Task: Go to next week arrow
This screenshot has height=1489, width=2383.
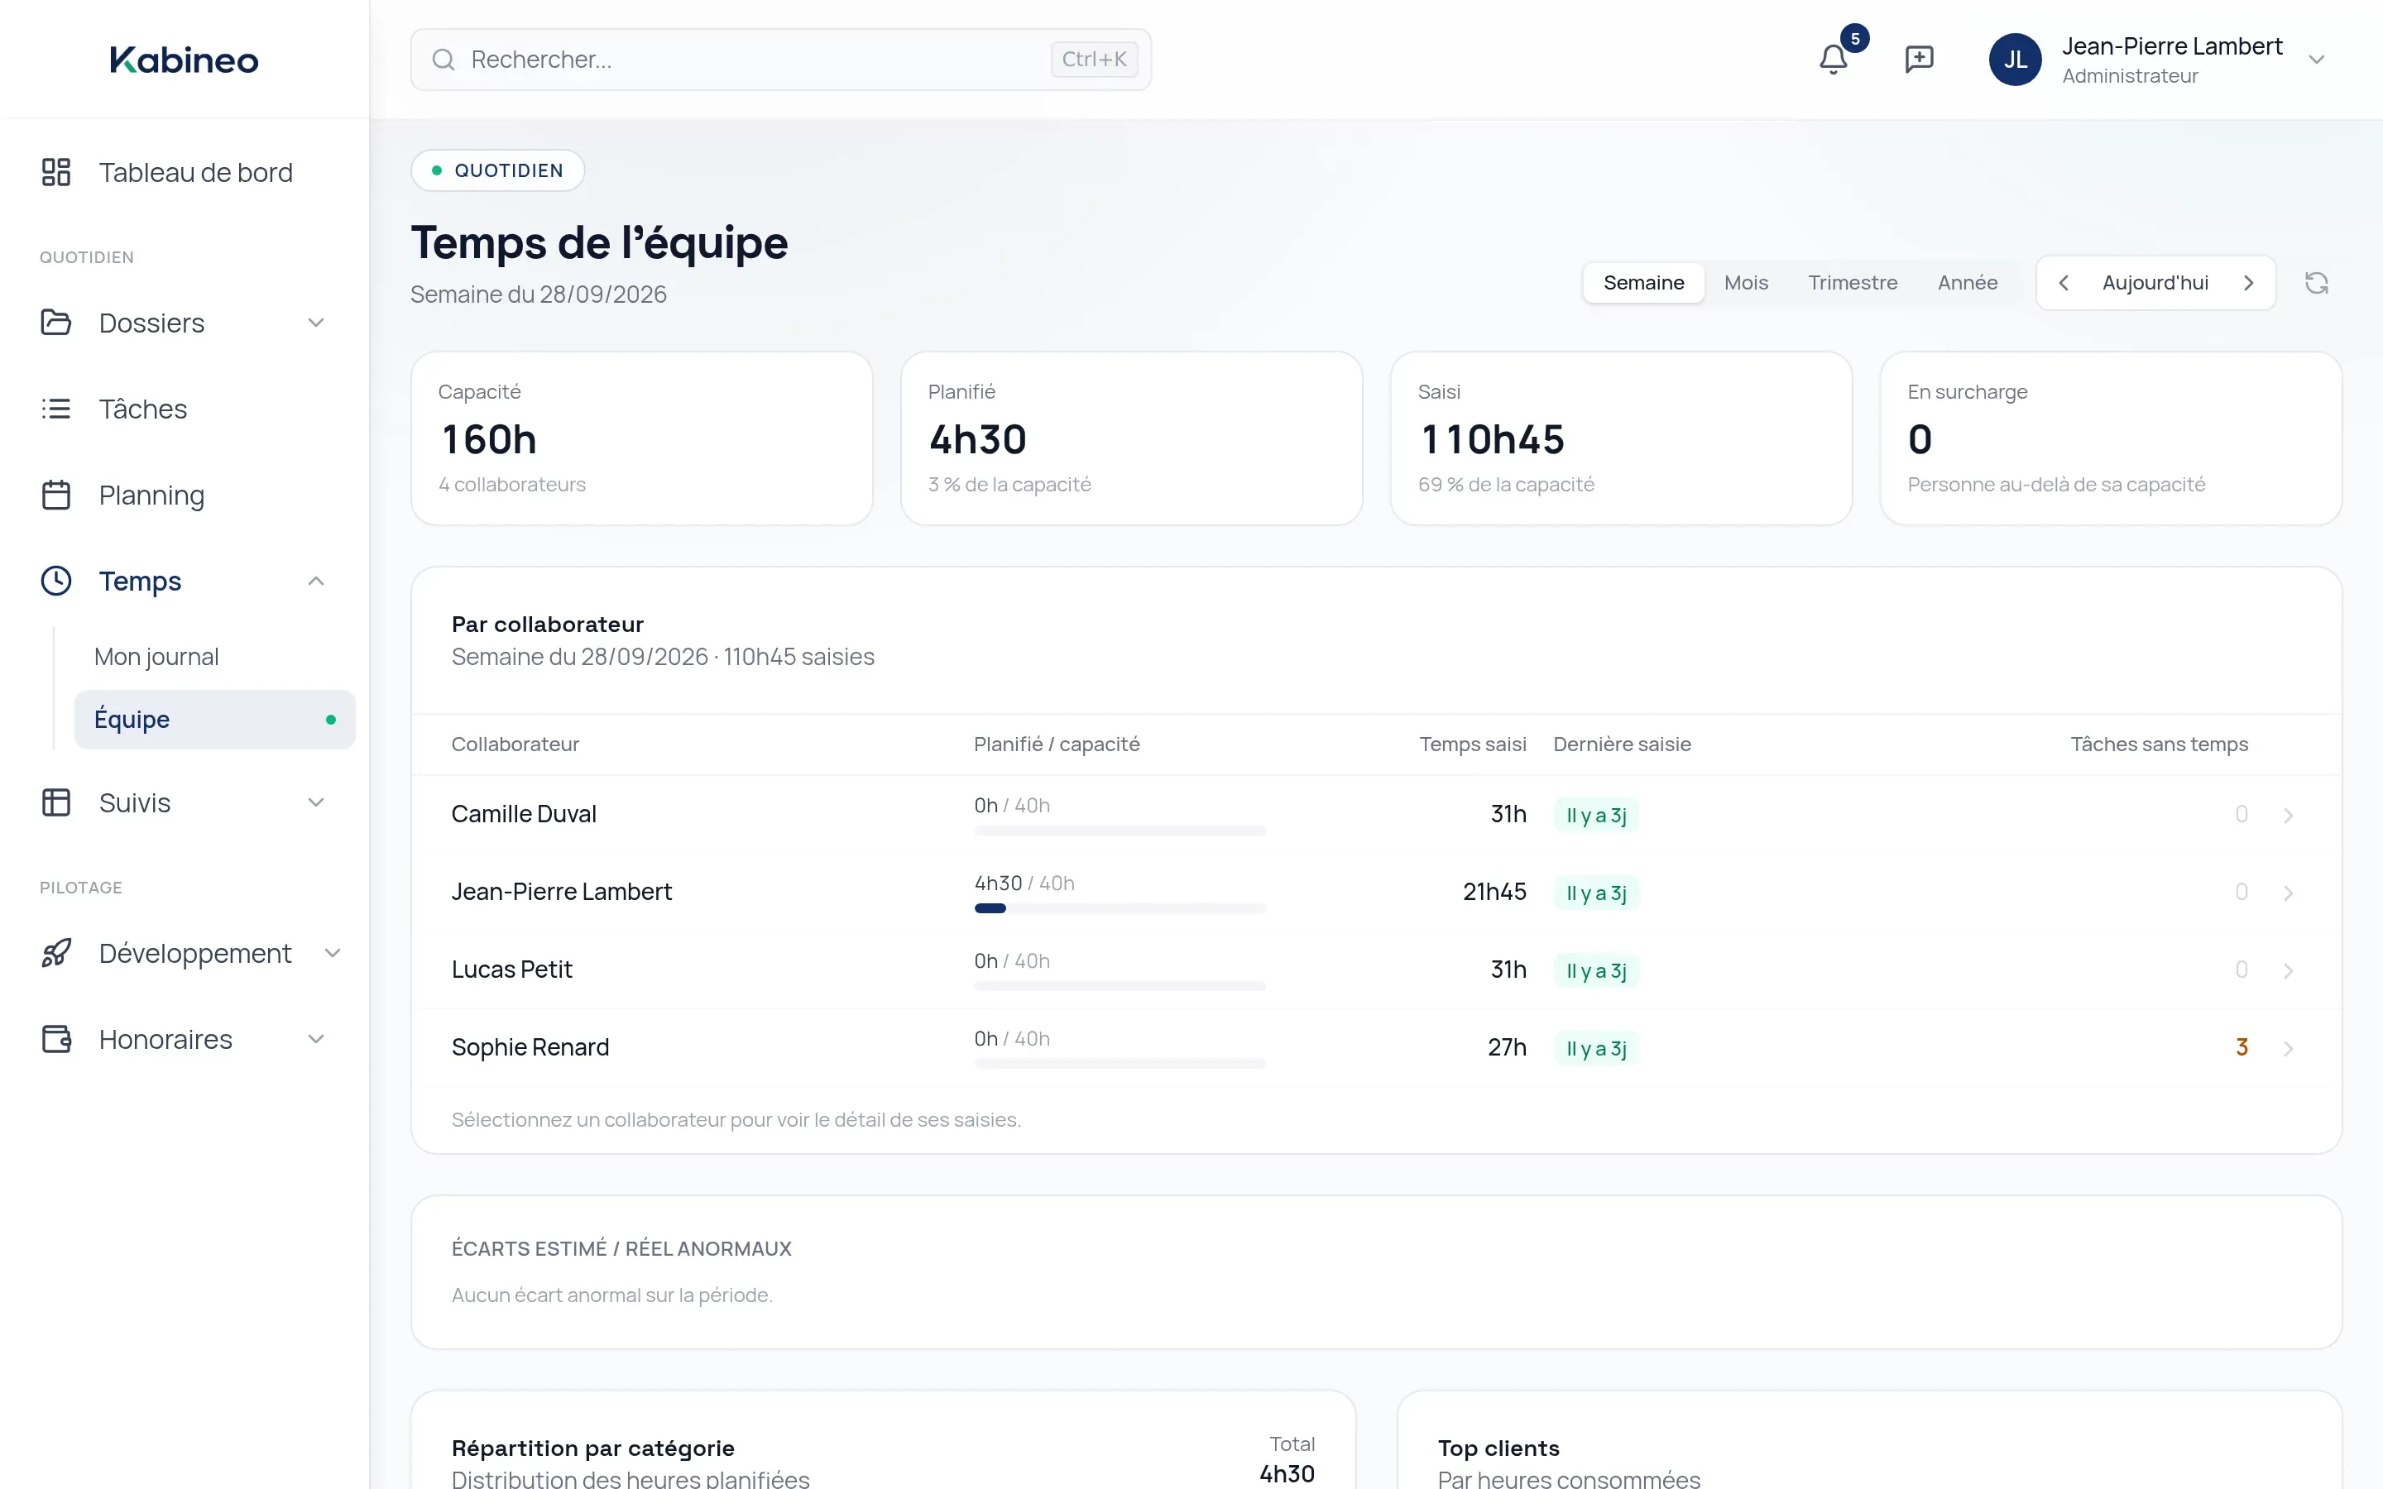Action: (2248, 283)
